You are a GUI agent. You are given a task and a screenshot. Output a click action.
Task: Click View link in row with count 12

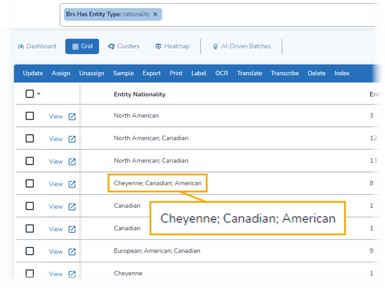[56, 139]
